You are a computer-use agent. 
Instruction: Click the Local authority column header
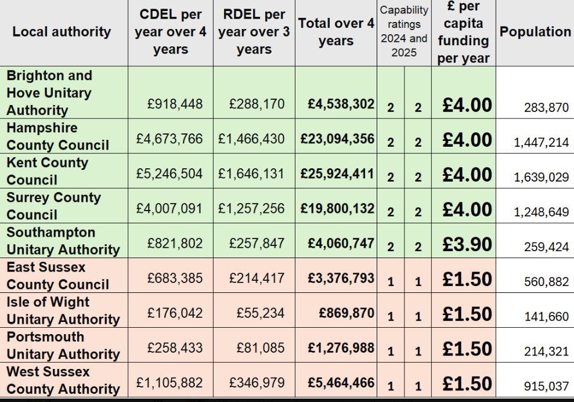62,32
